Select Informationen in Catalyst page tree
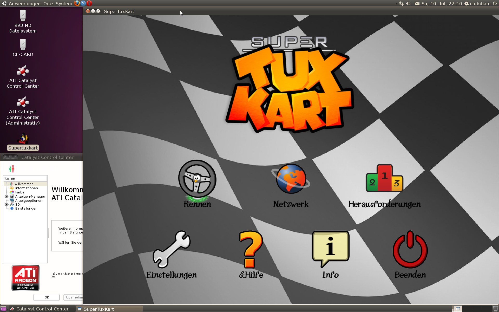499x312 pixels. (27, 188)
